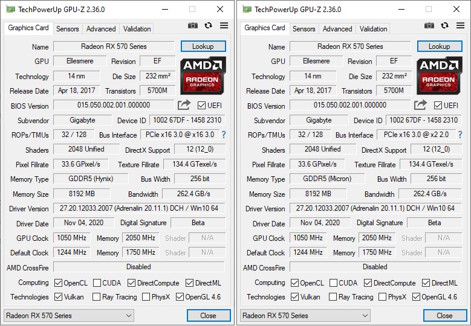
Task: Click AMD CrossFire Disabled field, left window
Action: [x=139, y=267]
